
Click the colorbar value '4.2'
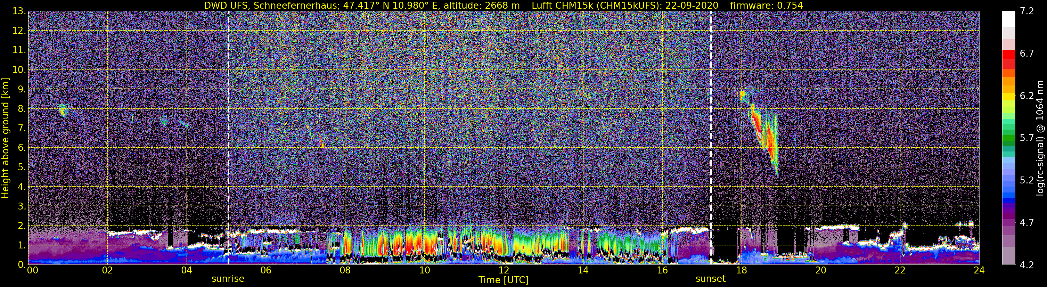pos(1027,265)
